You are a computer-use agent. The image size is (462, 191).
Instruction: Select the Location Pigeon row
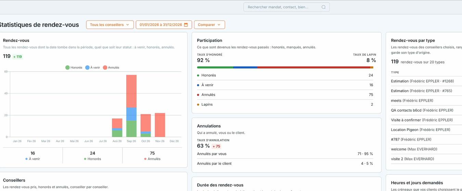pos(426,130)
